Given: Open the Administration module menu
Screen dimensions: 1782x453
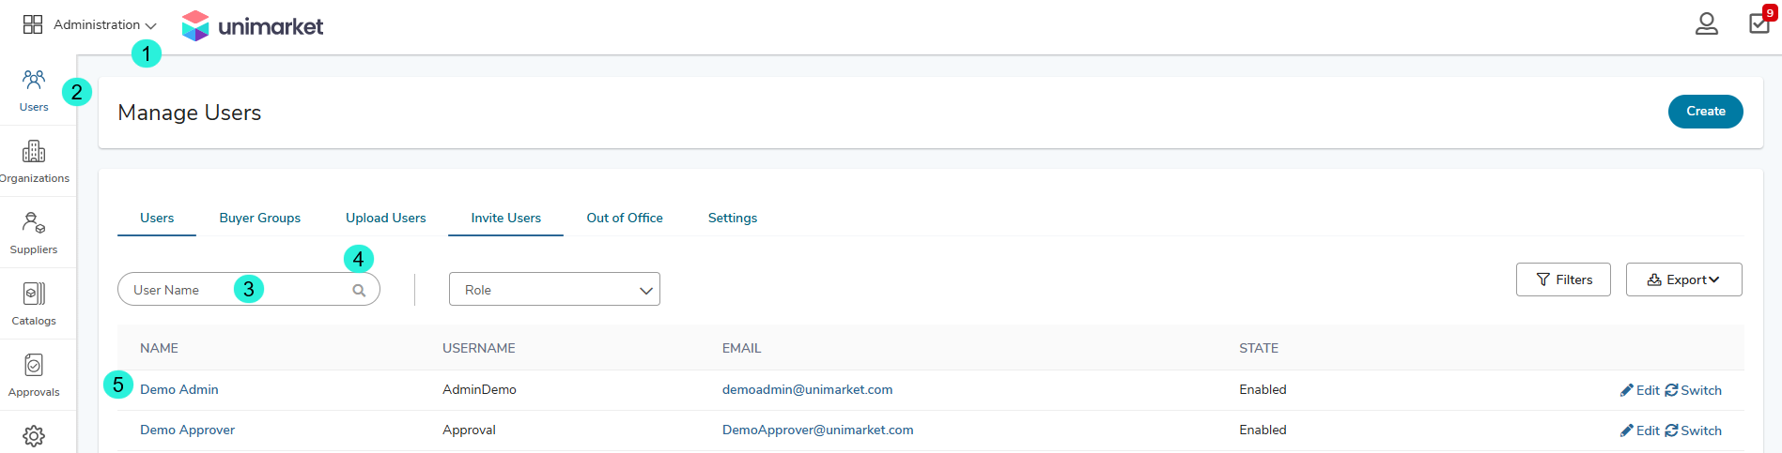Looking at the screenshot, I should (104, 25).
